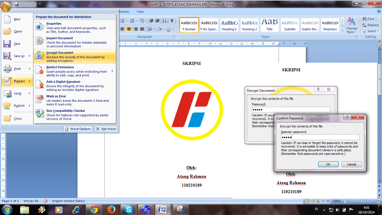
Task: Select Restrict Permission menu entry
Action: pos(75,71)
